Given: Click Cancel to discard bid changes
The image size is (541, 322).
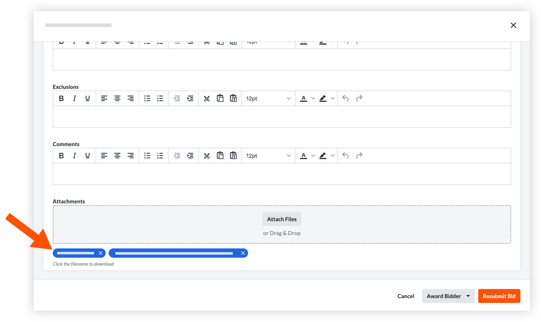Looking at the screenshot, I should [406, 296].
